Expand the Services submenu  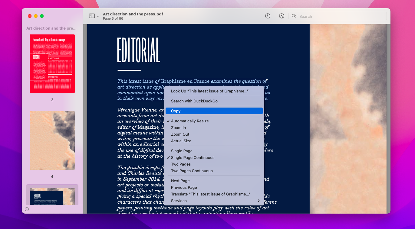[x=179, y=201]
